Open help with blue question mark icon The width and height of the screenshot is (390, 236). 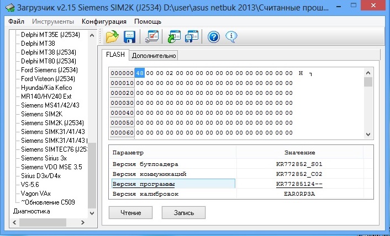click(x=214, y=37)
